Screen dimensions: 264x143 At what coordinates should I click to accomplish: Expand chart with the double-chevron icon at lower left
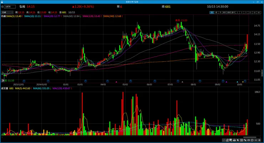point(3,81)
